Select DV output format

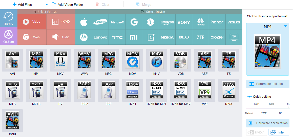(60, 90)
